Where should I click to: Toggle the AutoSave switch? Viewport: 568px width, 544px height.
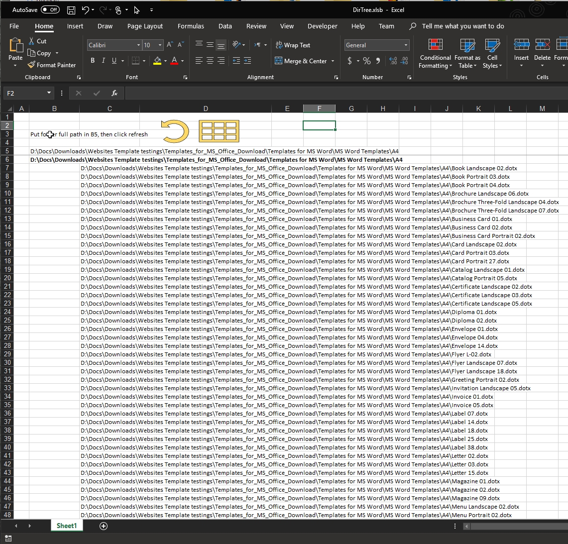click(50, 10)
